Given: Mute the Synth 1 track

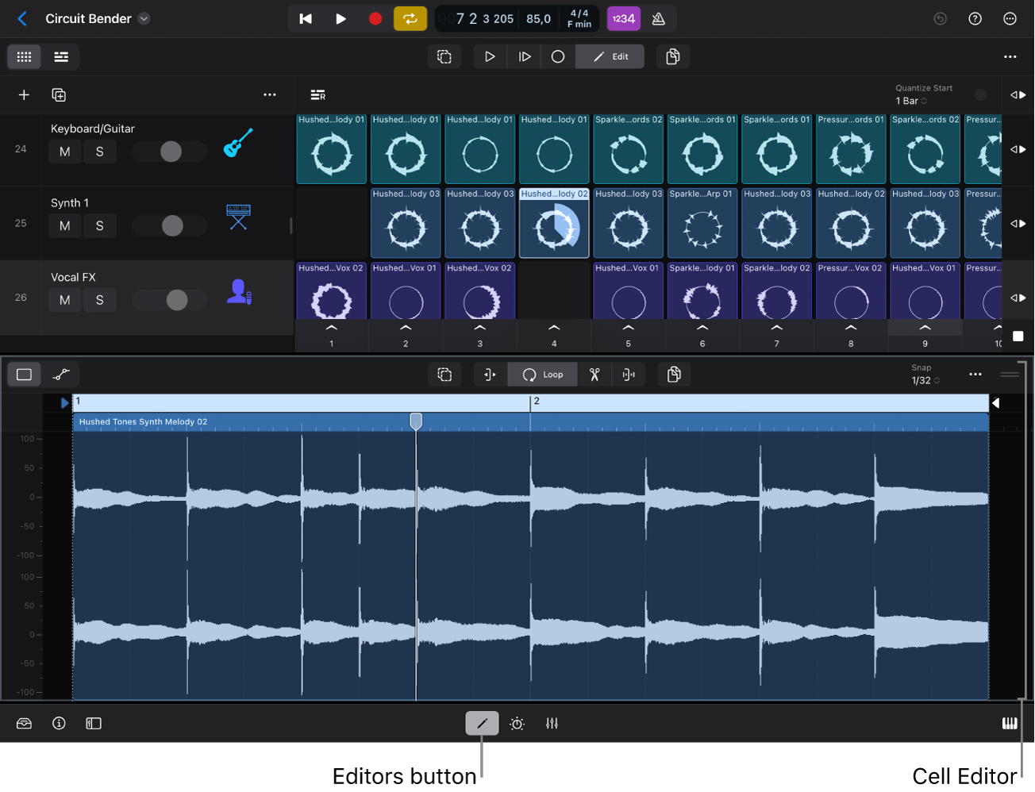Looking at the screenshot, I should 64,225.
